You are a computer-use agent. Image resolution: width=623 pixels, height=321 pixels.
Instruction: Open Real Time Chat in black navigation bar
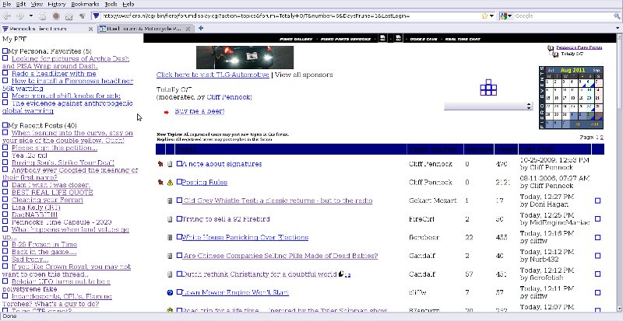[x=463, y=39]
